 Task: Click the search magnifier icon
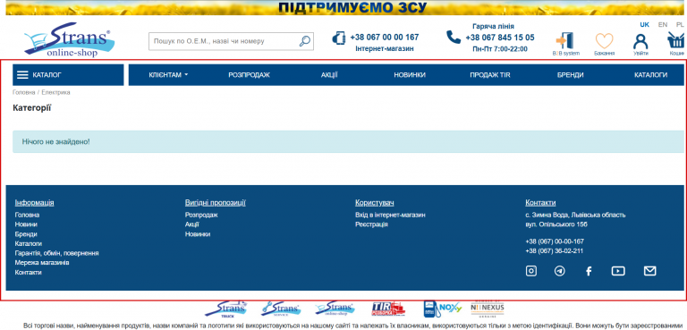click(304, 41)
